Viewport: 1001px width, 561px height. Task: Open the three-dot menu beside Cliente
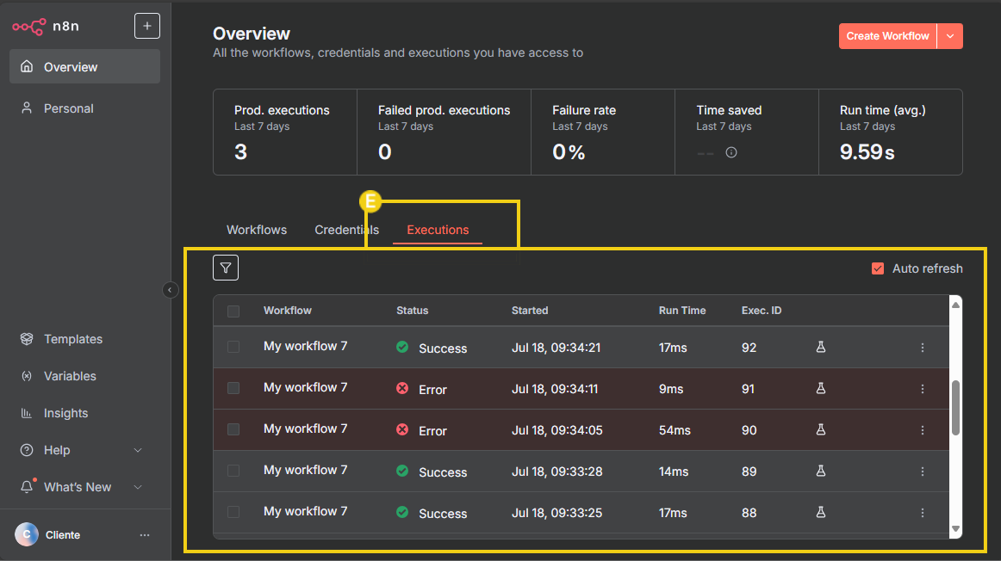(145, 535)
